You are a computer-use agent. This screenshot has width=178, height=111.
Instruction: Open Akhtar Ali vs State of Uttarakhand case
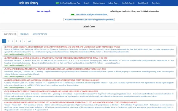pos(56,58)
